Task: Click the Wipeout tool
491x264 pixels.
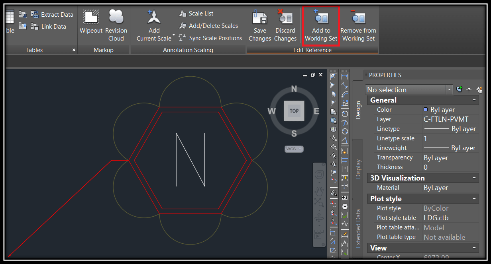Action: [91, 22]
